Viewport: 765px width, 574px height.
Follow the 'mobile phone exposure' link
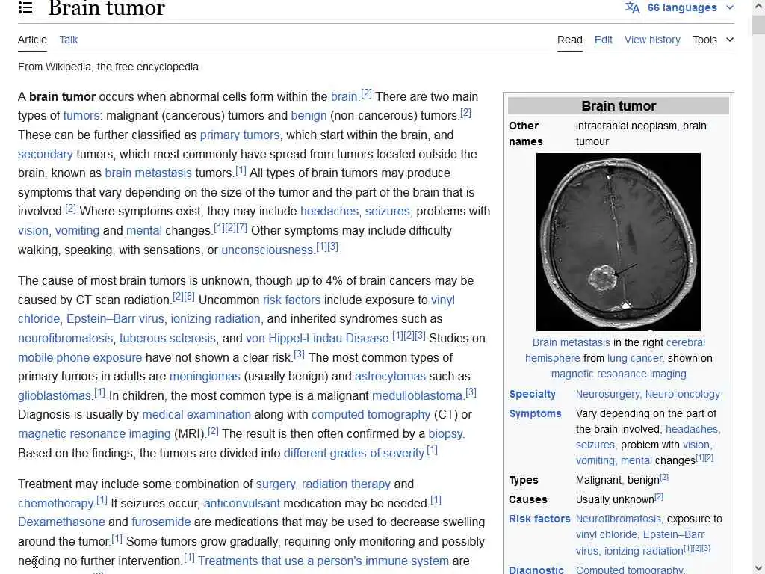(80, 357)
